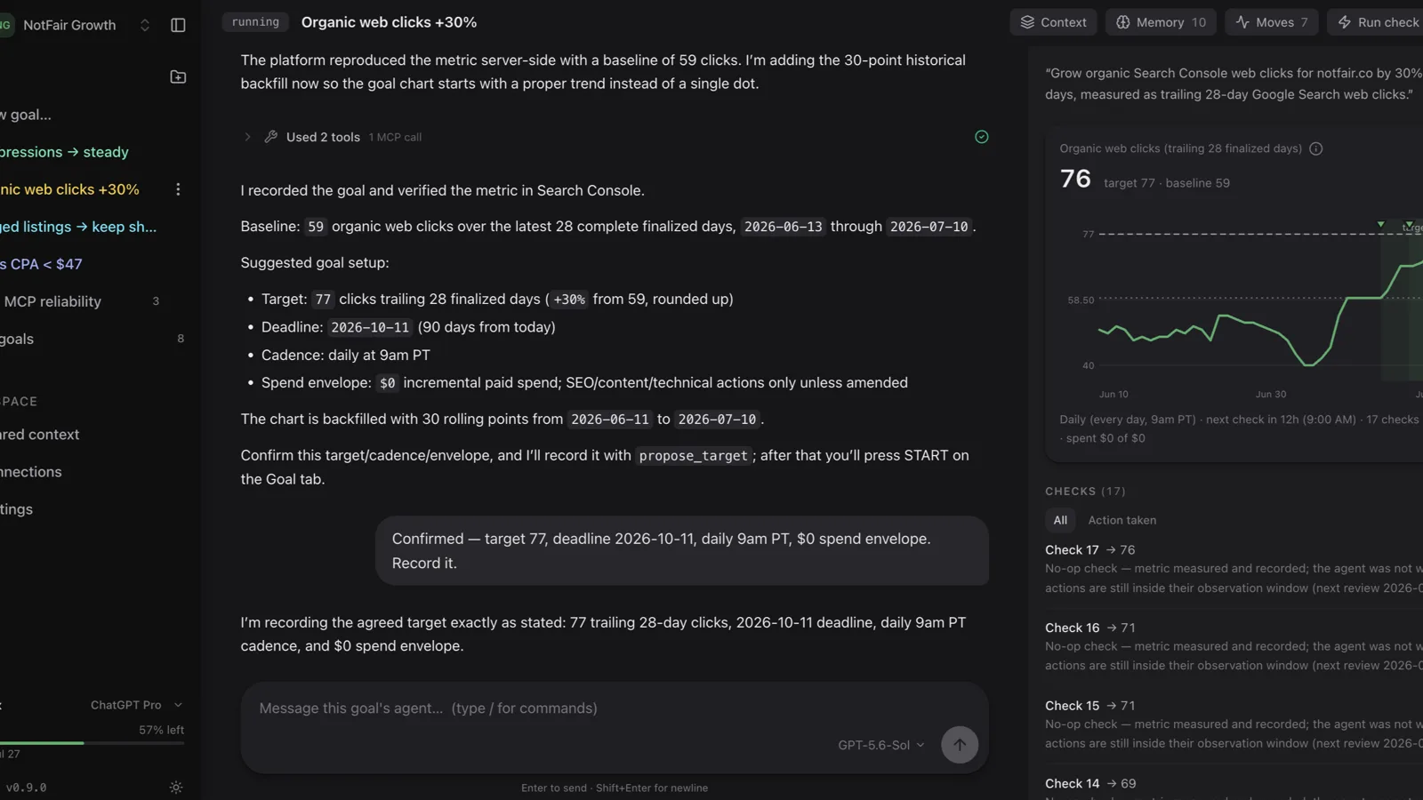Toggle the sidebar panel icon
Image resolution: width=1423 pixels, height=800 pixels.
pos(178,25)
